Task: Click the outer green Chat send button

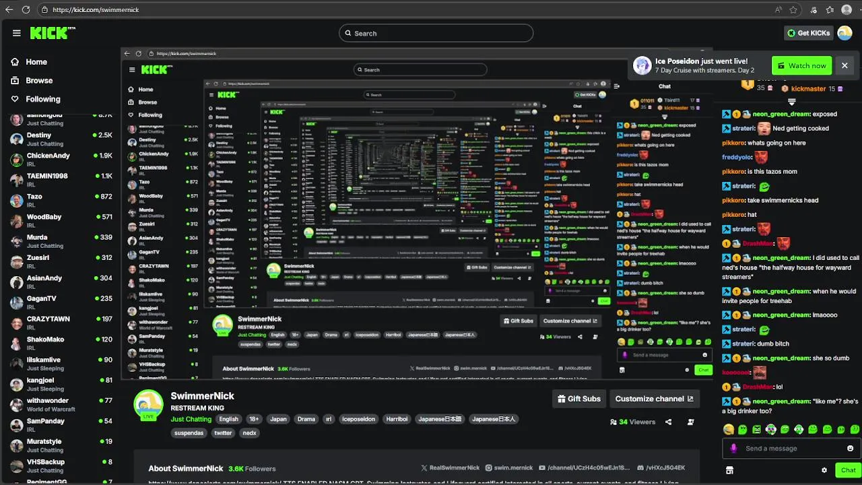Action: point(848,470)
